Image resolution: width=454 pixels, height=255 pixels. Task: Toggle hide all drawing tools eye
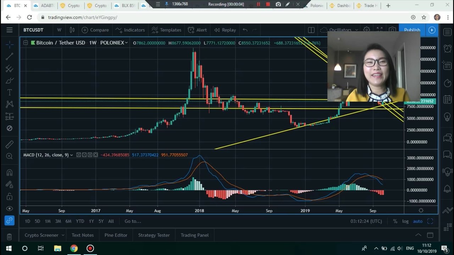coord(10,209)
